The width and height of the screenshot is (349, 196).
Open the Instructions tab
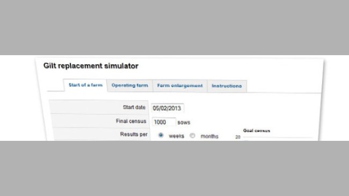tap(227, 86)
